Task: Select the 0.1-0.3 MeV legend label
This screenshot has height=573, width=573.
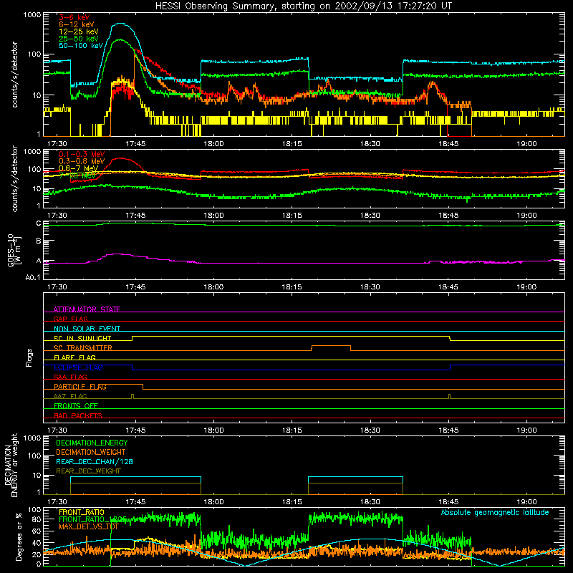Action: pos(82,154)
